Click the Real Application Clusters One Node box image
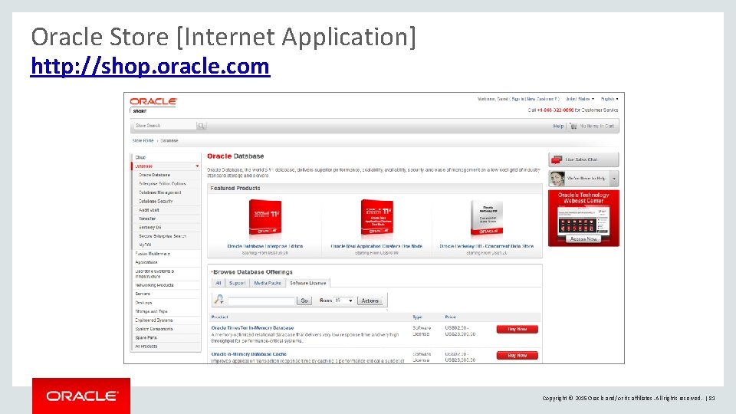Image resolution: width=736 pixels, height=414 pixels. click(x=376, y=217)
